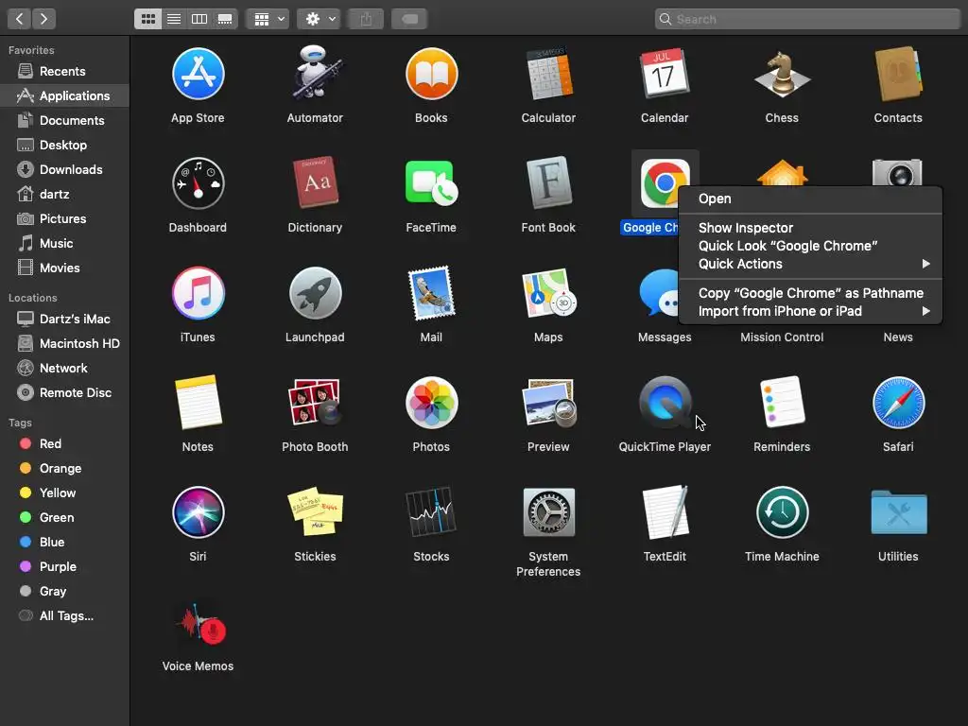The width and height of the screenshot is (968, 726).
Task: Select Remote Disc under Locations
Action: (64, 392)
